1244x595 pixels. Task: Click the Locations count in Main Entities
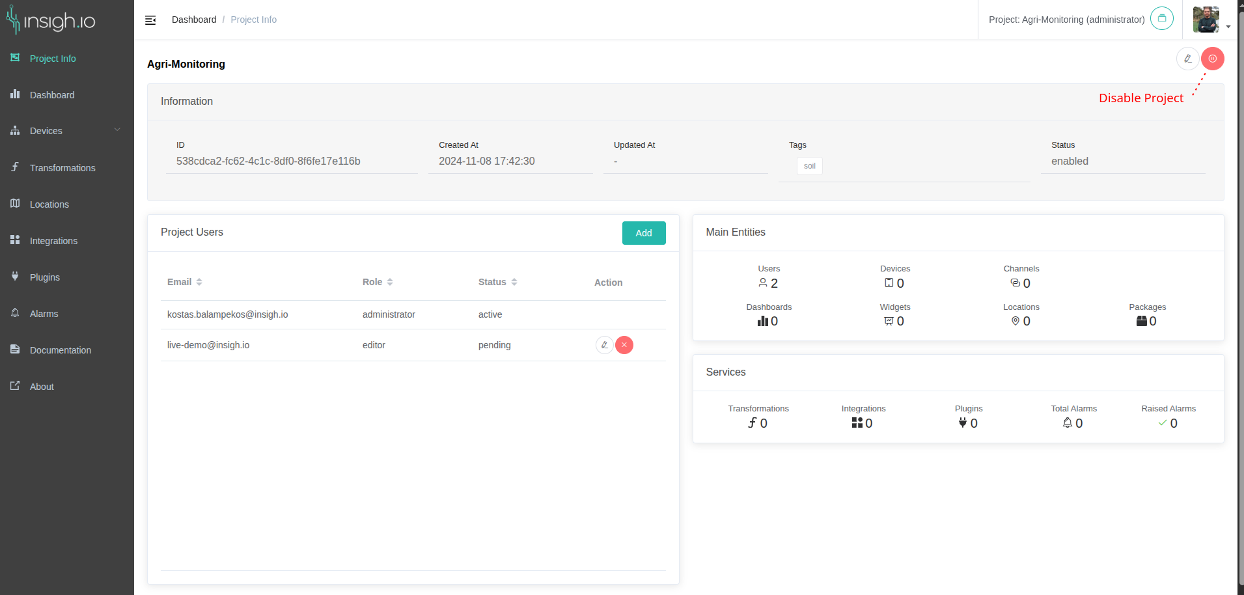(x=1021, y=321)
